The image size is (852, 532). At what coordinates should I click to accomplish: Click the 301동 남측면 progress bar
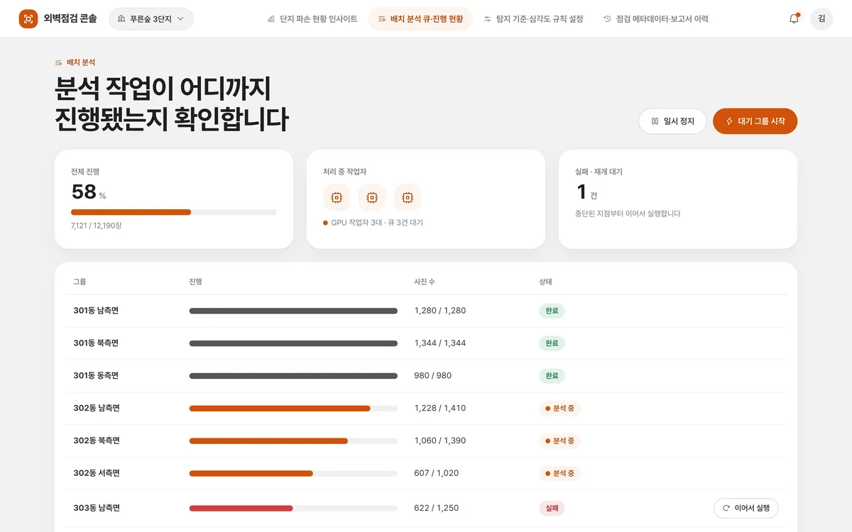293,311
